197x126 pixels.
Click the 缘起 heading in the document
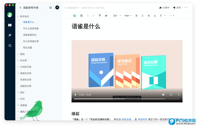(76, 114)
